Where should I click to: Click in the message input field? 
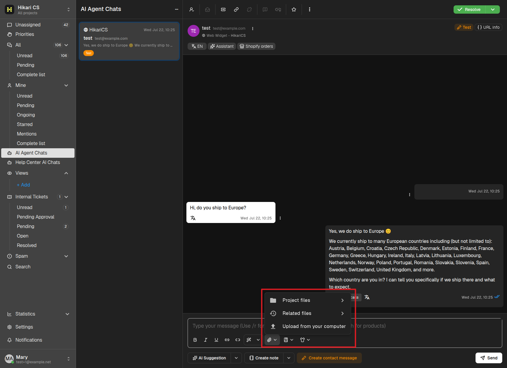345,326
